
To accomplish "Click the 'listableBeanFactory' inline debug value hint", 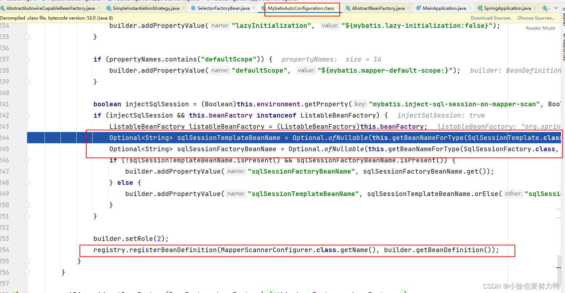I will (x=499, y=127).
